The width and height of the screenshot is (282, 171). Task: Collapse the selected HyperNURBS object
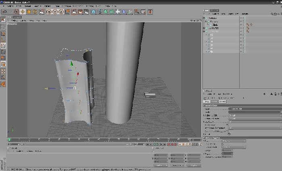pos(204,31)
